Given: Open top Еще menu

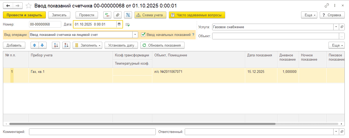Looking at the screenshot, I should point(309,15).
